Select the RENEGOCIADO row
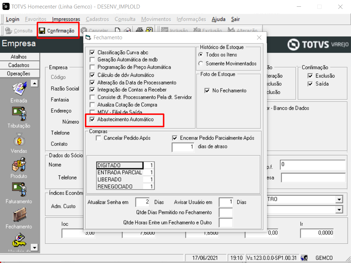 click(x=126, y=187)
